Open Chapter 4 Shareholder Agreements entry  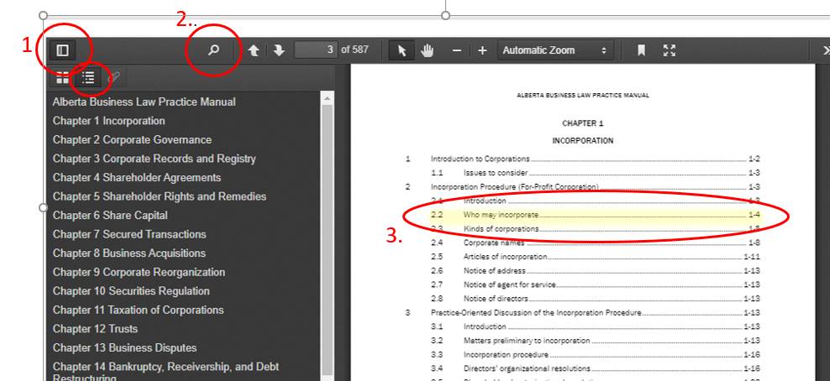(x=137, y=178)
